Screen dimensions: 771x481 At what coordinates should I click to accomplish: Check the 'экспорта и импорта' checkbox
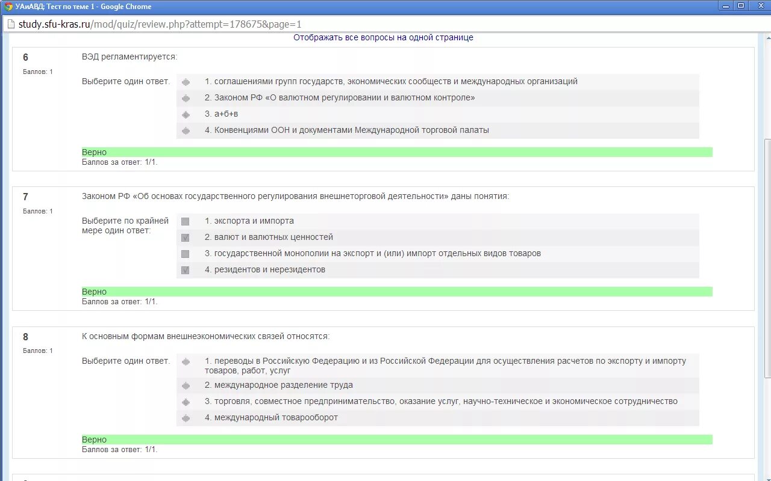tap(185, 221)
